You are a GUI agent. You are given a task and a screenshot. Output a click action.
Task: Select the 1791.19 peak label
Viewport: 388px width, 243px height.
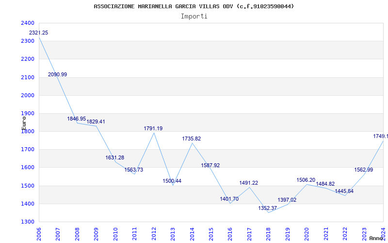point(153,128)
